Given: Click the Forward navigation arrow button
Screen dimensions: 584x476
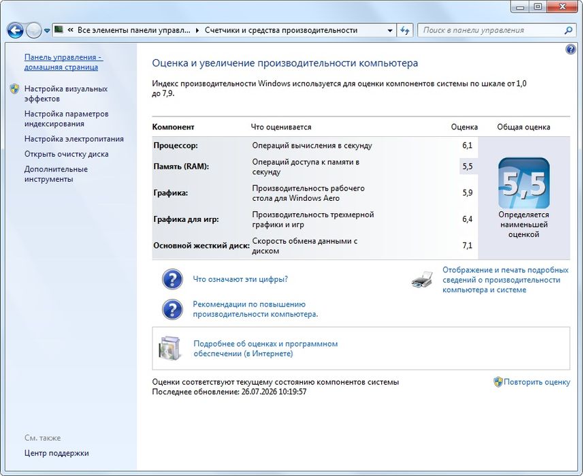Looking at the screenshot, I should (x=33, y=31).
